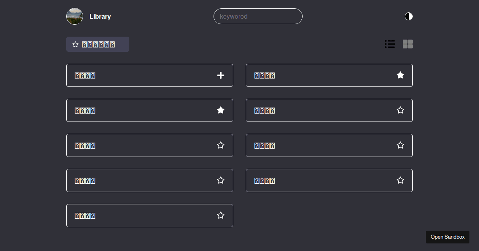Favorite the second card in the right column
479x251 pixels.
click(x=400, y=110)
